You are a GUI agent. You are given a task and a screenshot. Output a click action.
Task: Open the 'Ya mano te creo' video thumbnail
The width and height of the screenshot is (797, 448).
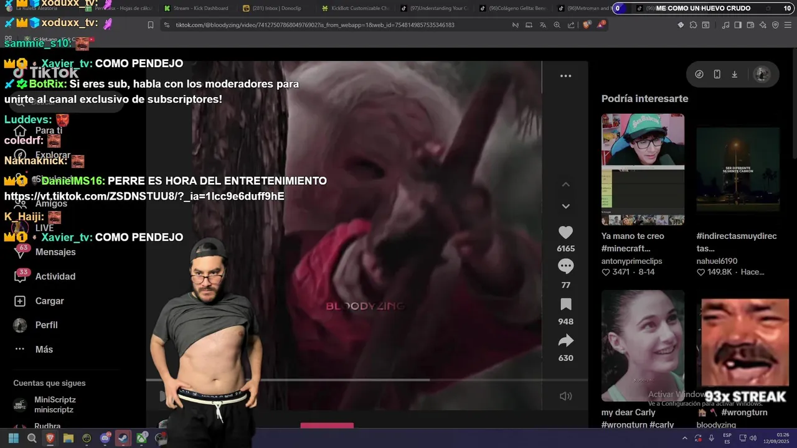tap(643, 169)
